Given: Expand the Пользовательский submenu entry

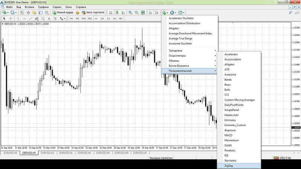Looking at the screenshot, I should click(x=190, y=71).
